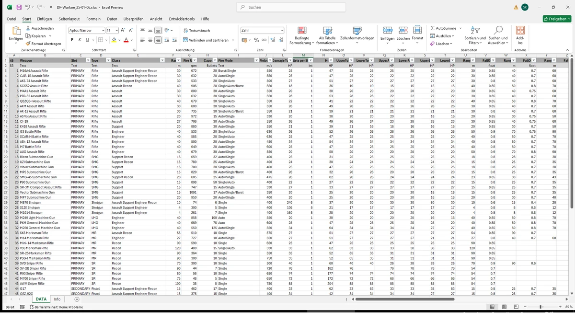Adjust the zoom slider in the status bar
Image resolution: width=575 pixels, height=322 pixels.
pos(541,307)
